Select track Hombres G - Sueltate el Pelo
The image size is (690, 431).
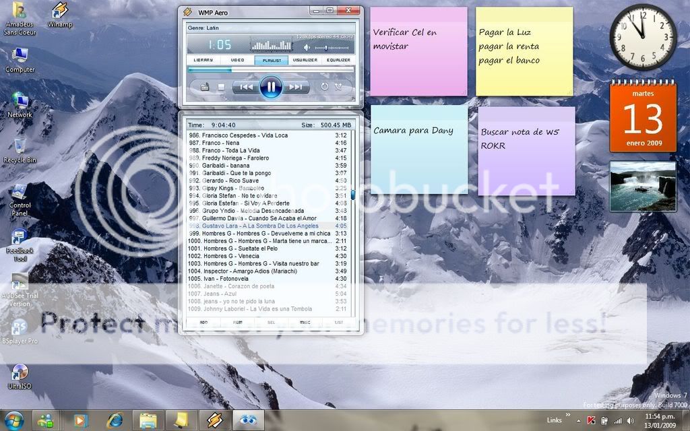(268, 248)
